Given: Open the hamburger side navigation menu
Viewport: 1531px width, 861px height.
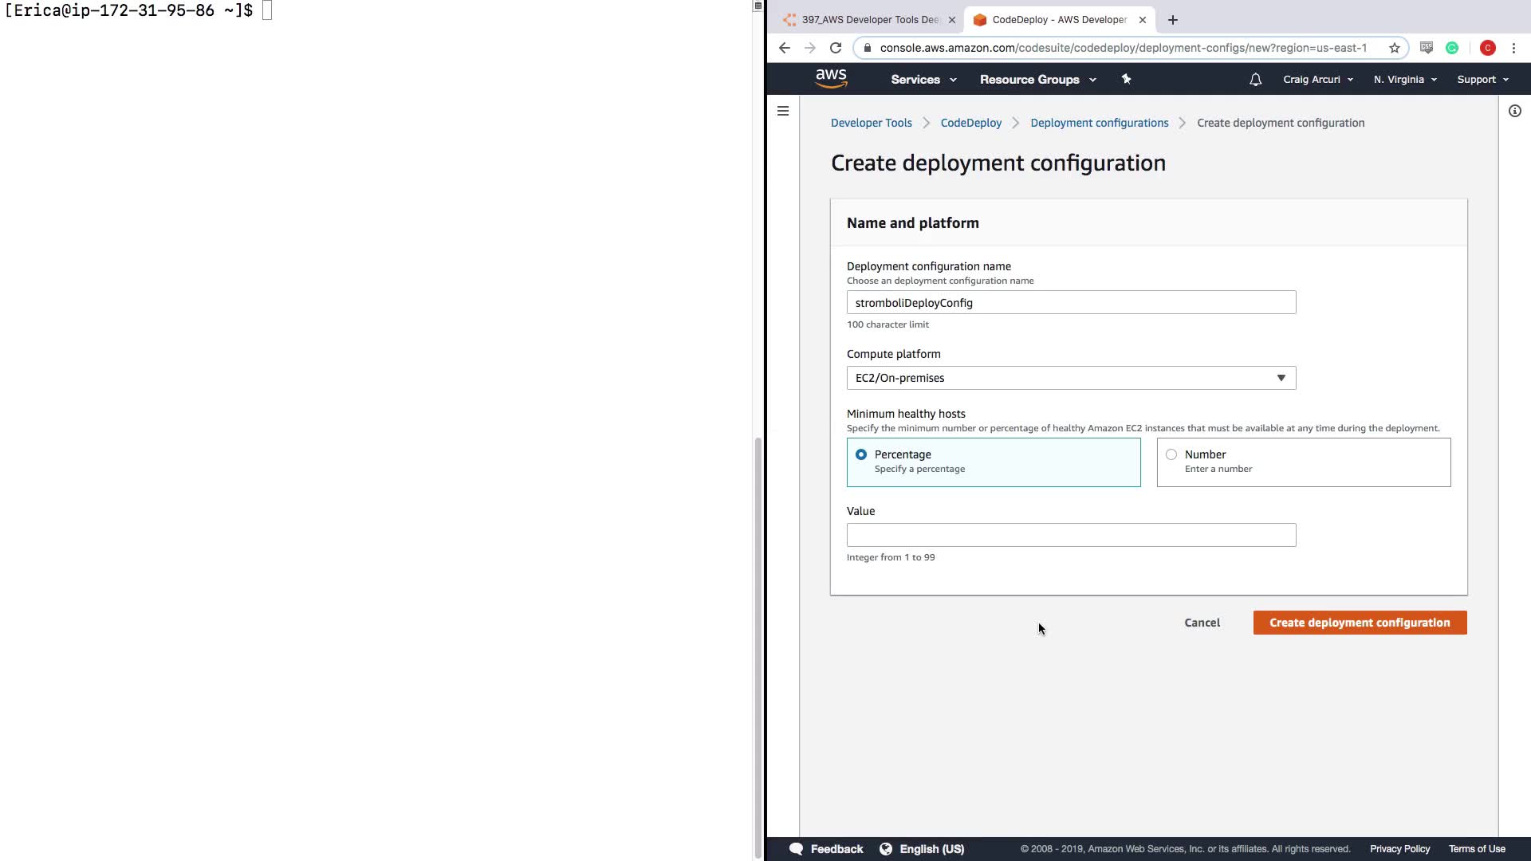Looking at the screenshot, I should (783, 111).
